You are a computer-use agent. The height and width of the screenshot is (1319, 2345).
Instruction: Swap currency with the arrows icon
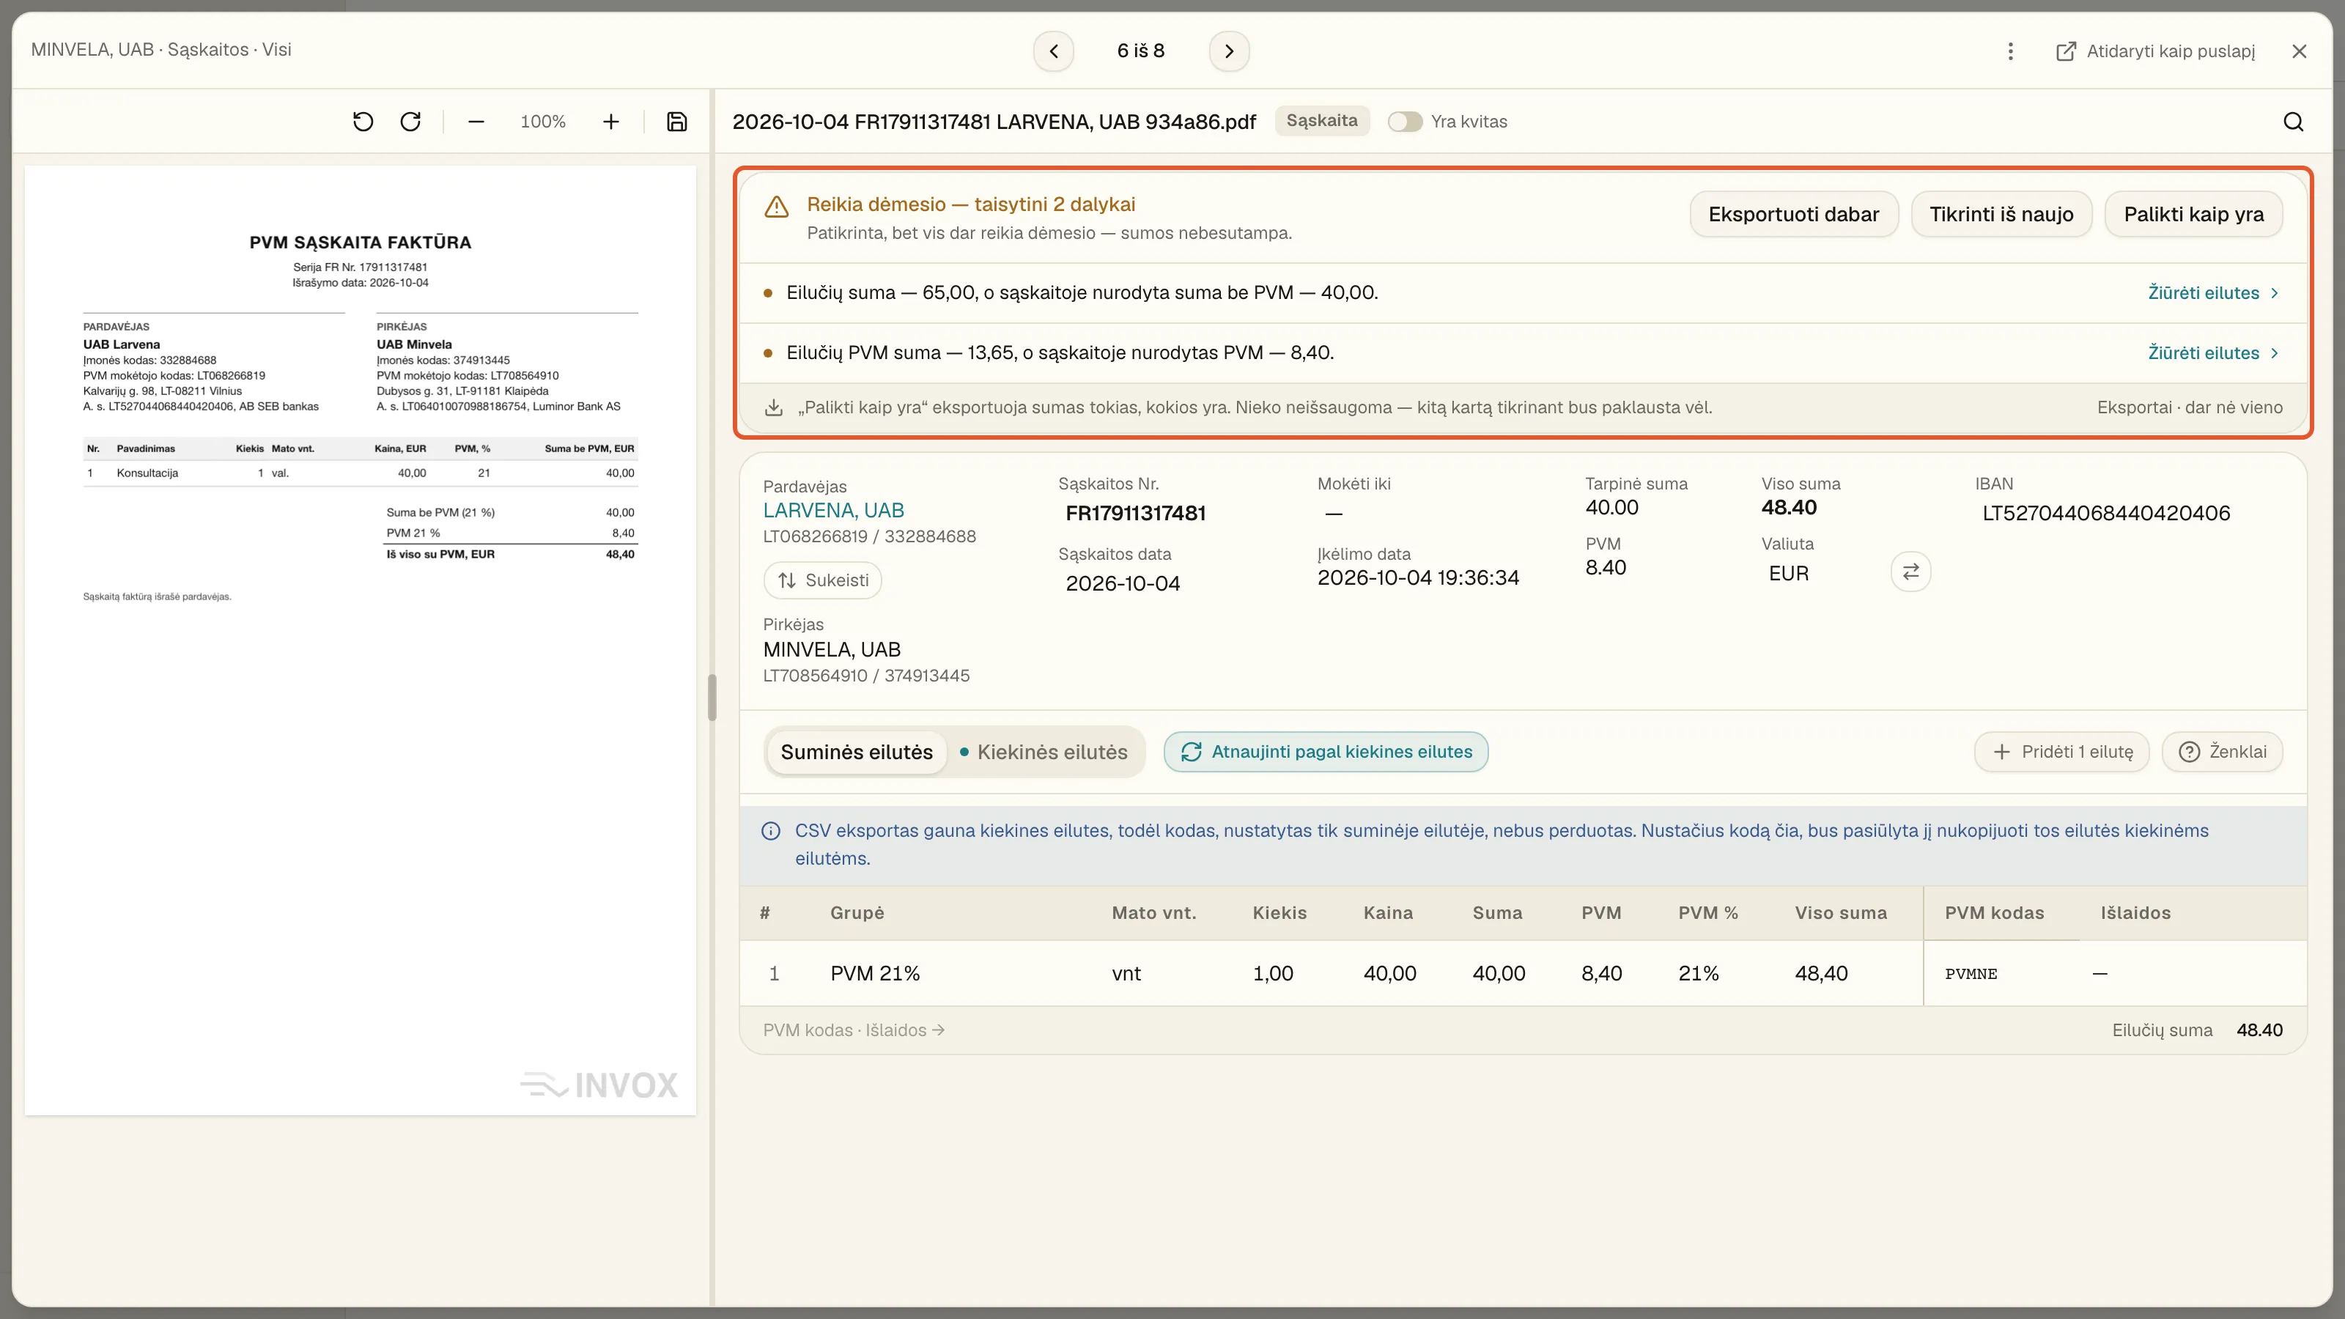[x=1910, y=572]
